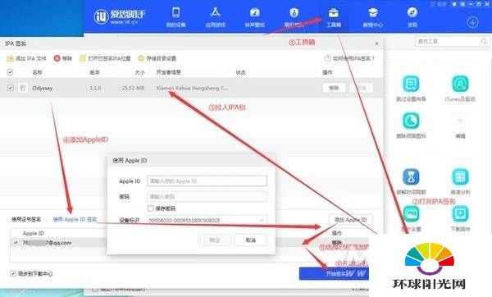The image size is (492, 297).
Task: Open signed IPA location folder
Action: coord(83,58)
